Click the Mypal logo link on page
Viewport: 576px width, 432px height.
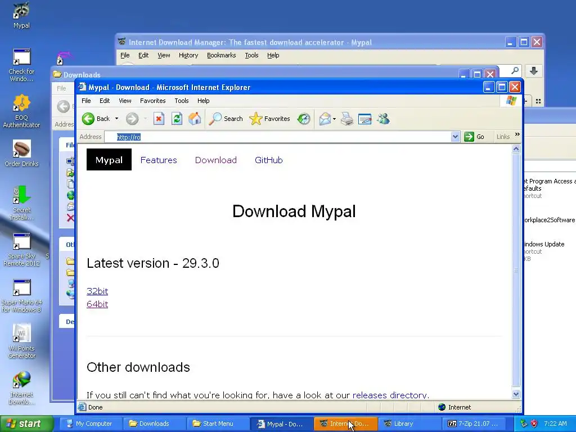109,160
